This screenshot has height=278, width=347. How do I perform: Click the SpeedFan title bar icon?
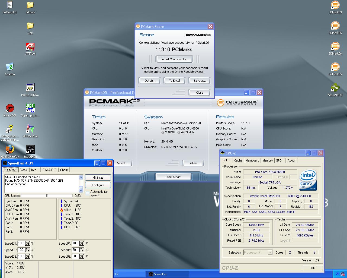pyautogui.click(x=5, y=163)
